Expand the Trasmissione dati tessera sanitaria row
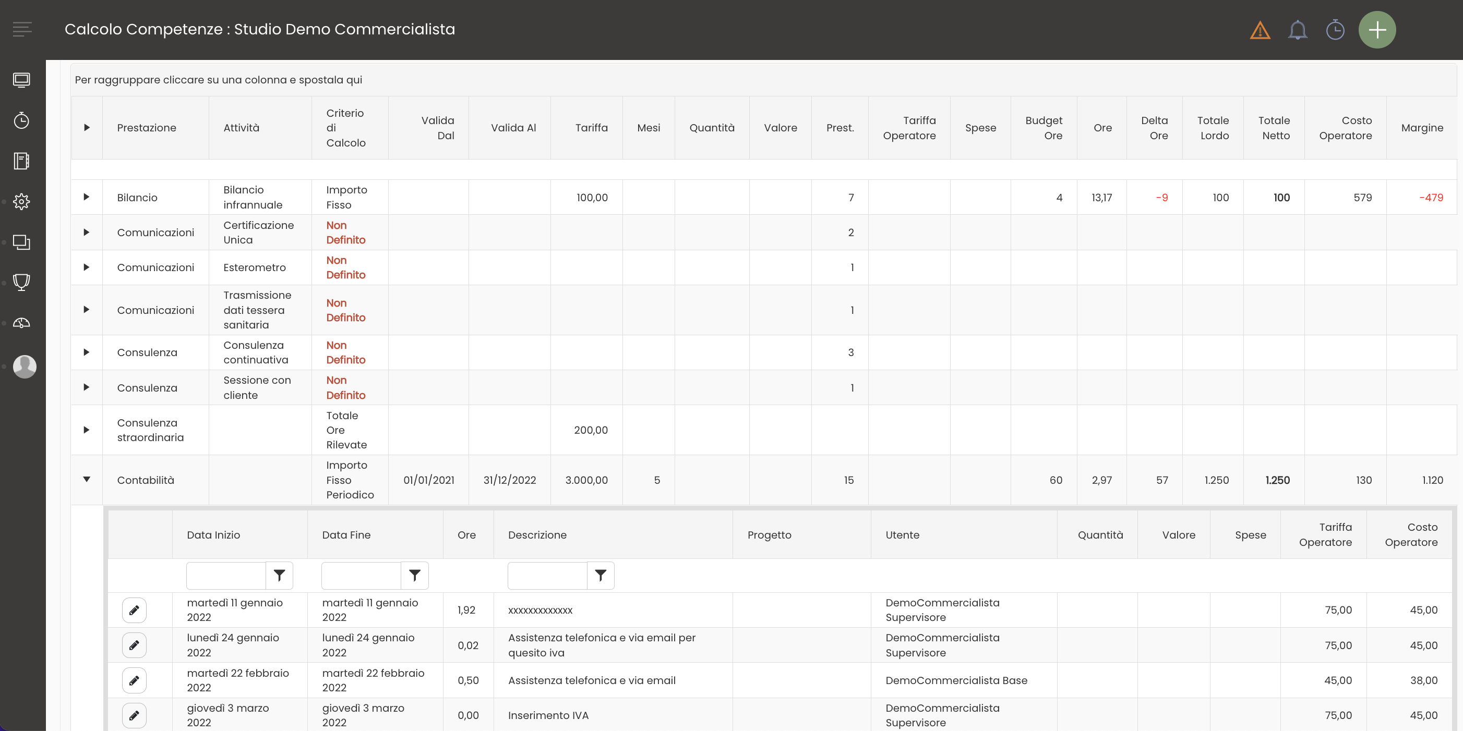Screen dimensions: 1463x731 [86, 310]
